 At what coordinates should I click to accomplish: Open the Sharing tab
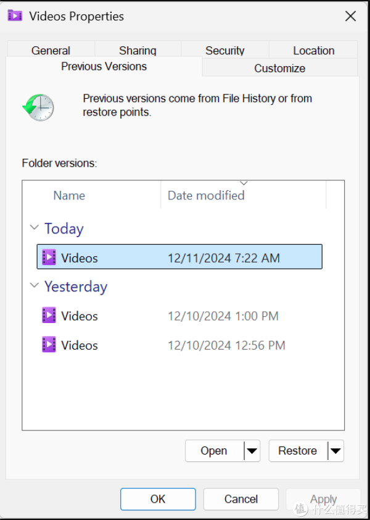pos(137,50)
